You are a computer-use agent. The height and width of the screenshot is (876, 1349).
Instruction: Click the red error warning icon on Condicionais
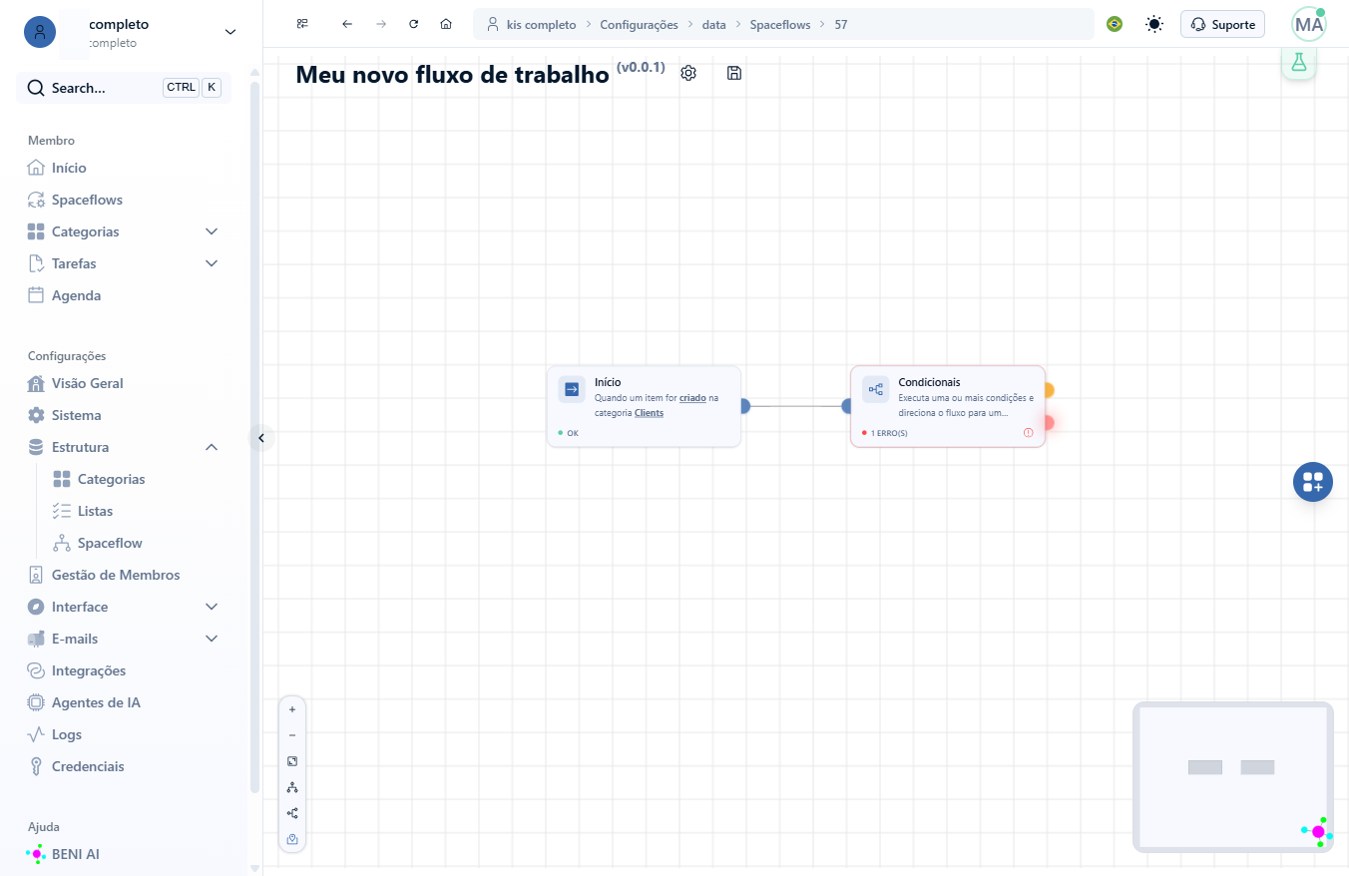click(x=1029, y=433)
